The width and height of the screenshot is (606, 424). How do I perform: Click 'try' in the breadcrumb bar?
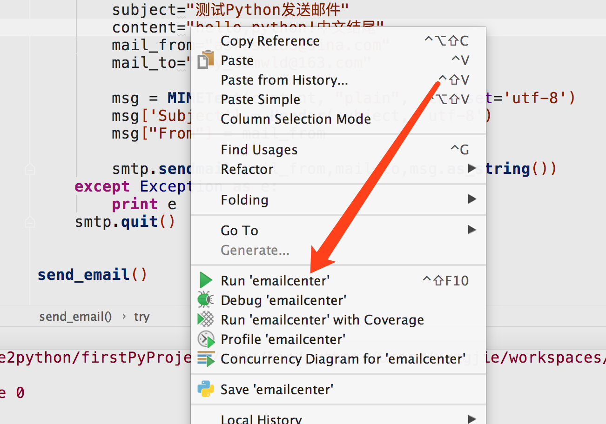tap(141, 317)
